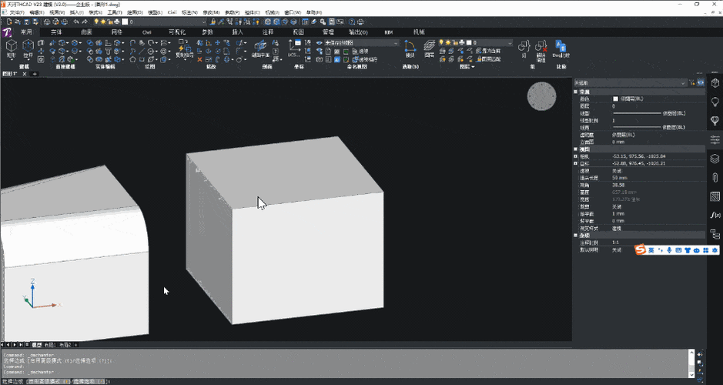Switch to the 可视化 ribbon tab
This screenshot has width=723, height=385.
pyautogui.click(x=176, y=32)
